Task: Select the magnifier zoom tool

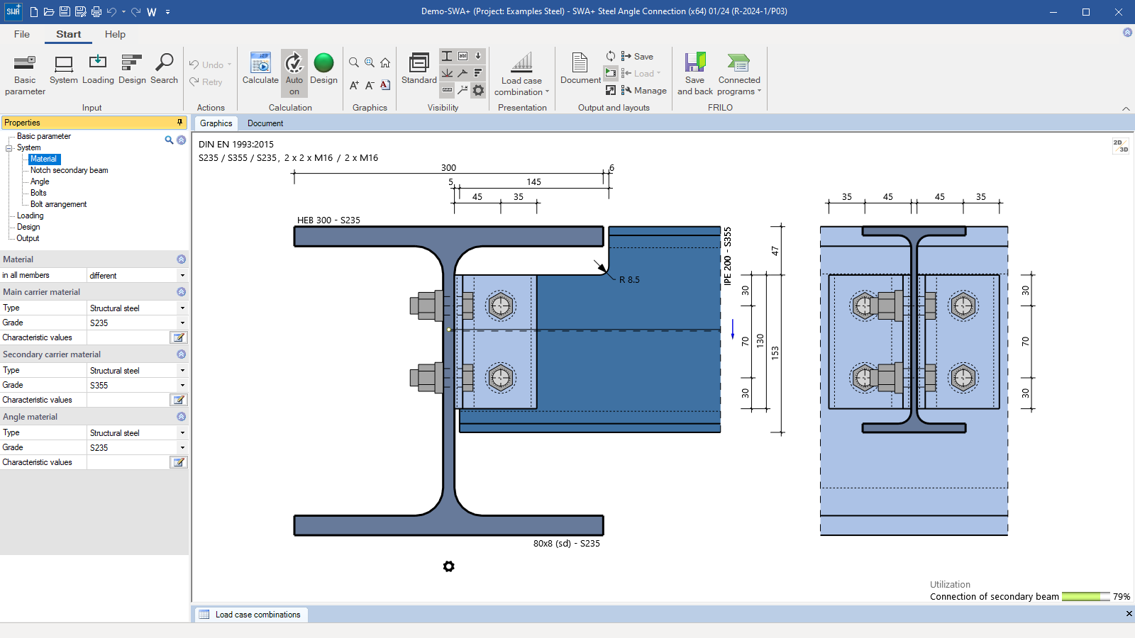Action: (x=354, y=62)
